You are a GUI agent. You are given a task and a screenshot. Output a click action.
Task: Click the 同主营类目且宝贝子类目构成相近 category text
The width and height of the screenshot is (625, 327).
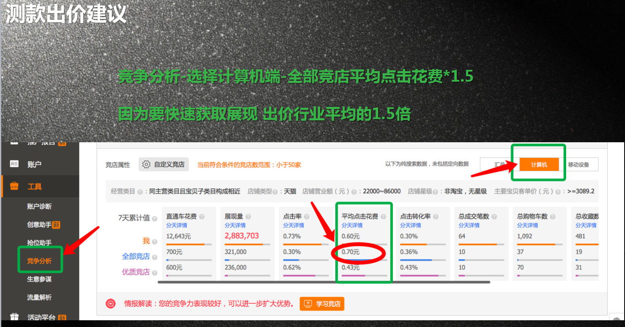[x=195, y=191]
